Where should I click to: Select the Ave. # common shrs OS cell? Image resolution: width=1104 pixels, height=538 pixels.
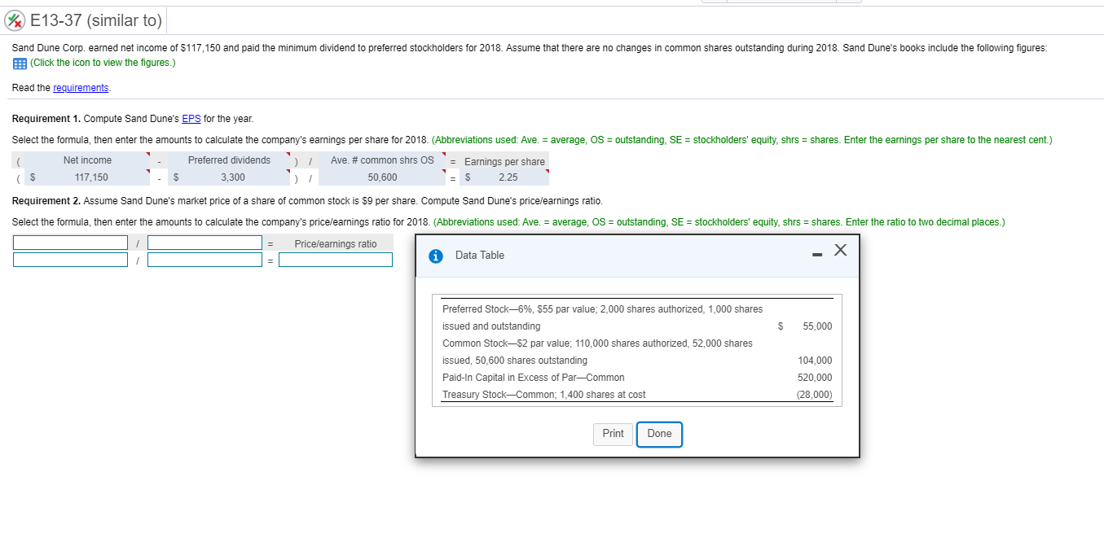[382, 160]
